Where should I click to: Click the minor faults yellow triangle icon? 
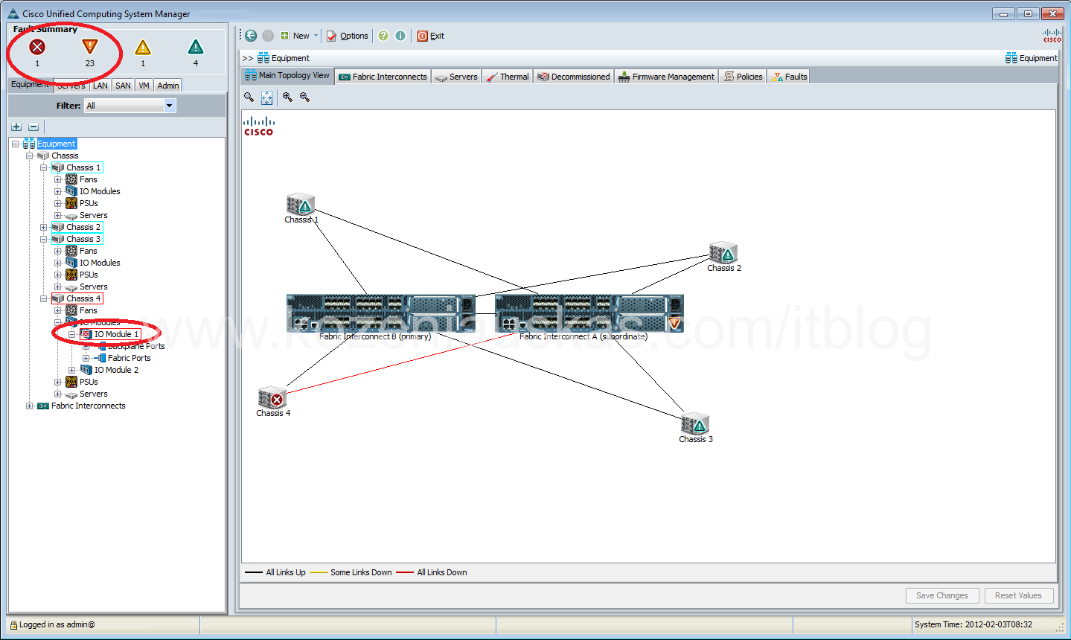tap(143, 48)
